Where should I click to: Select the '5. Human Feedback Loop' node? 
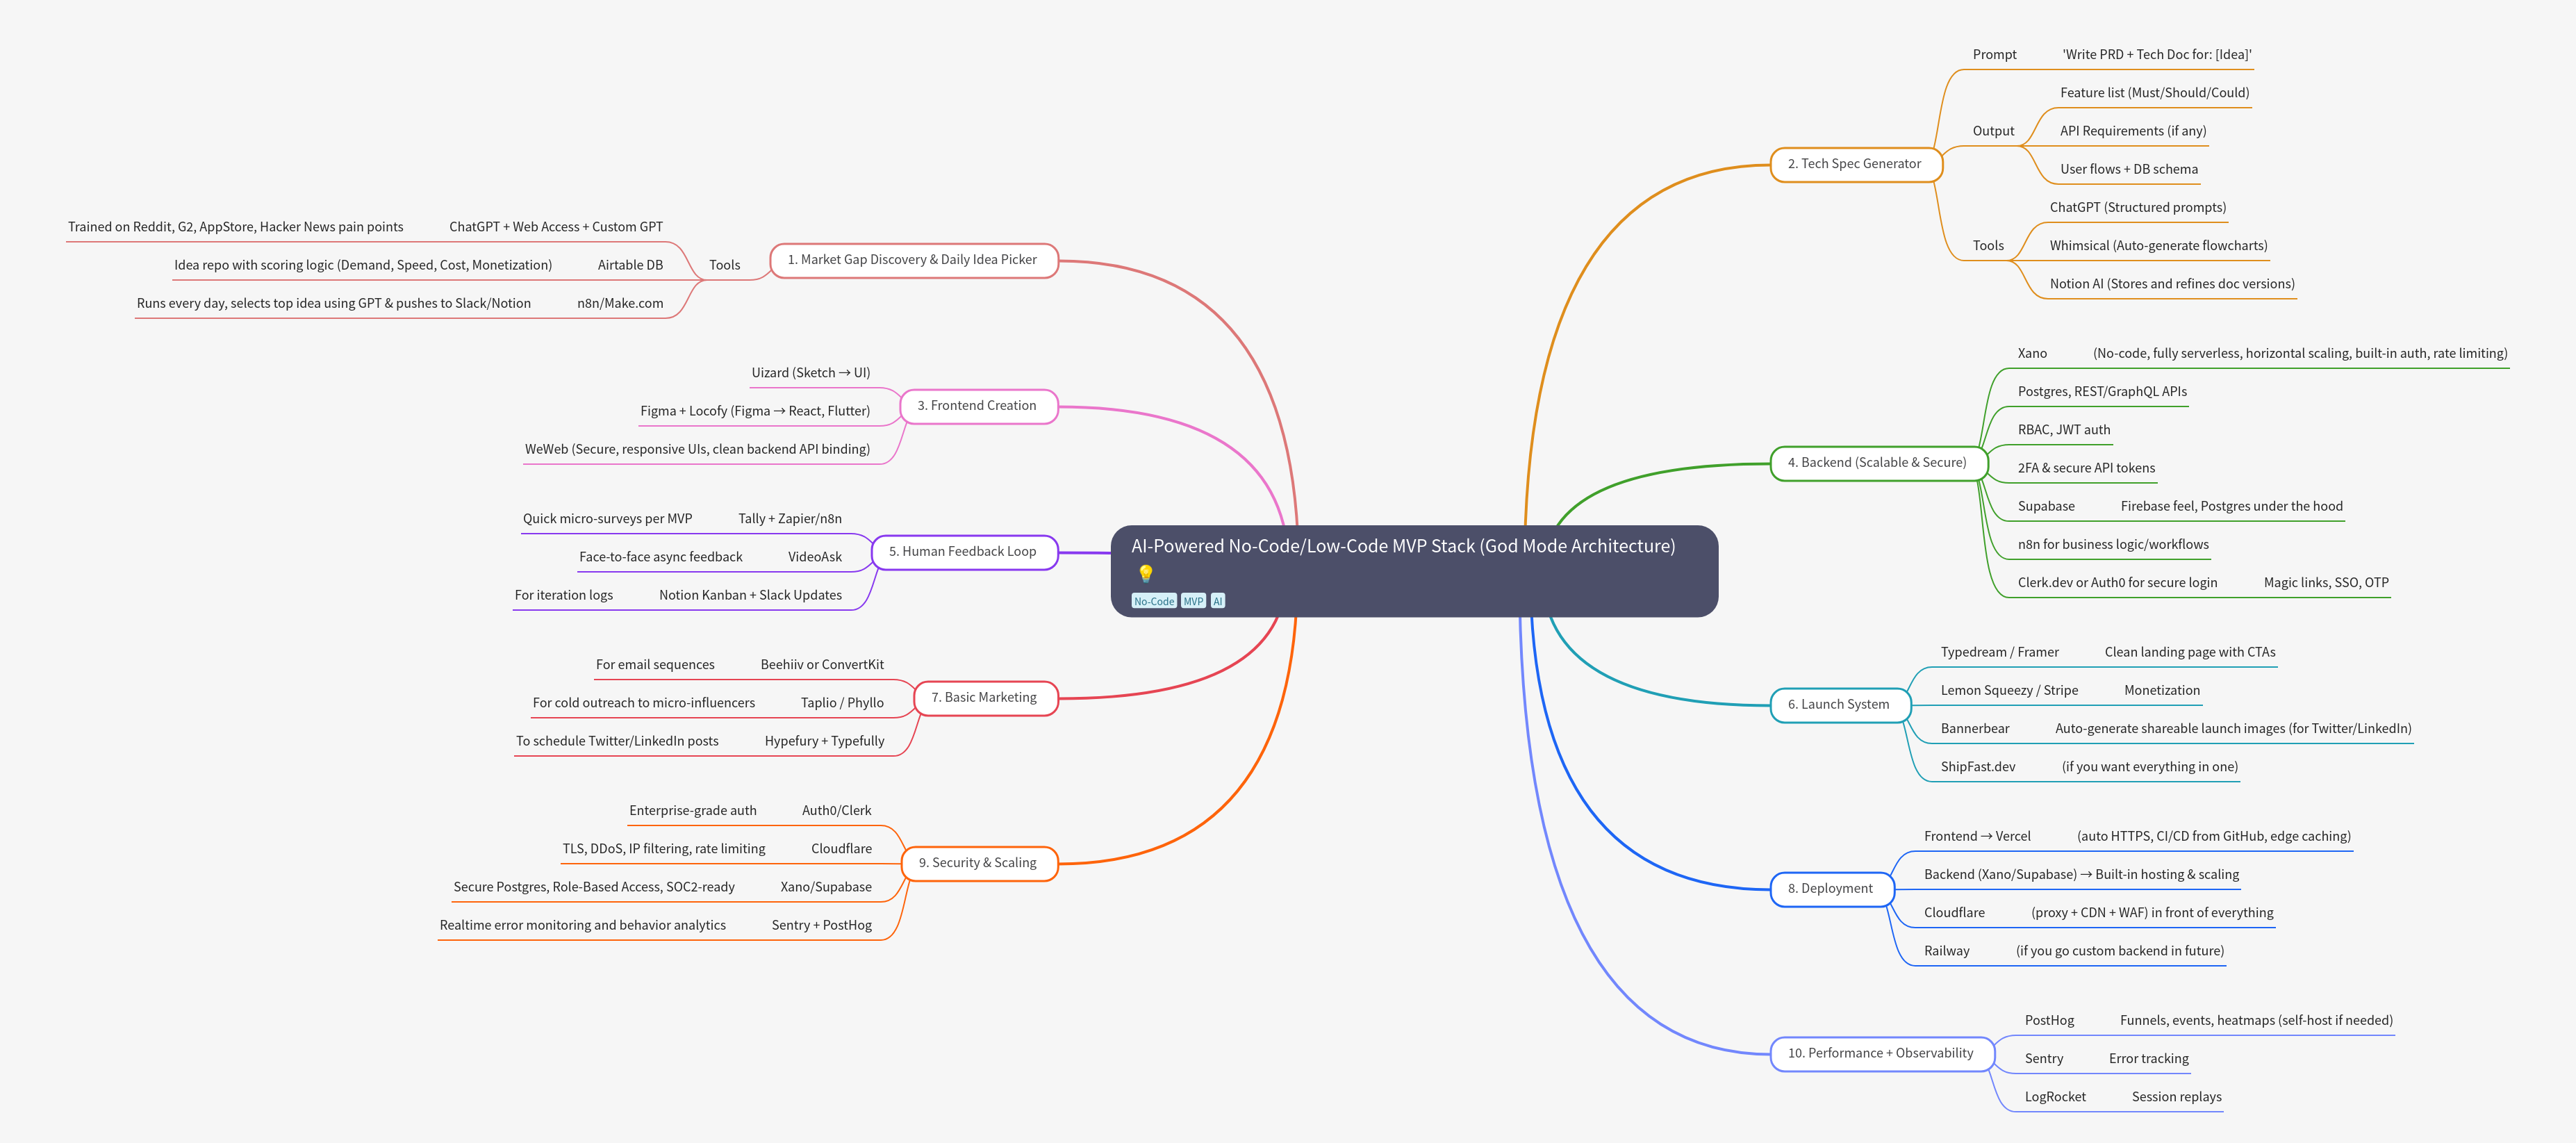point(964,552)
